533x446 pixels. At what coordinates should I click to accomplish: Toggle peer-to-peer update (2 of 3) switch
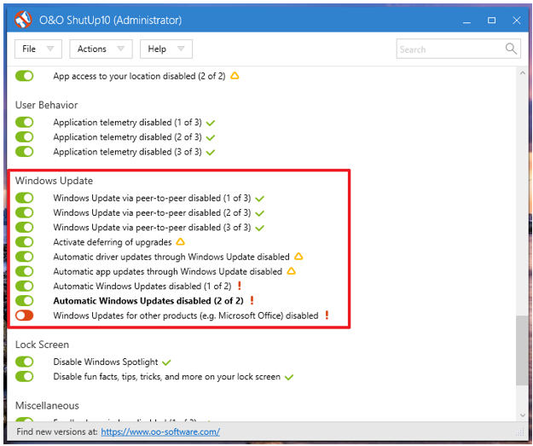pos(25,212)
